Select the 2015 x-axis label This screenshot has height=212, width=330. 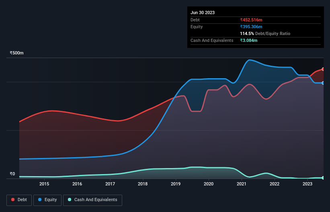(x=44, y=184)
